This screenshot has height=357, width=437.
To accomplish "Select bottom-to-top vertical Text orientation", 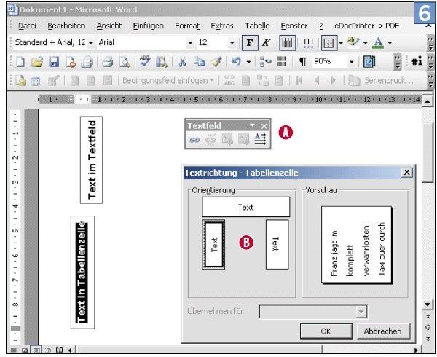I will point(213,244).
